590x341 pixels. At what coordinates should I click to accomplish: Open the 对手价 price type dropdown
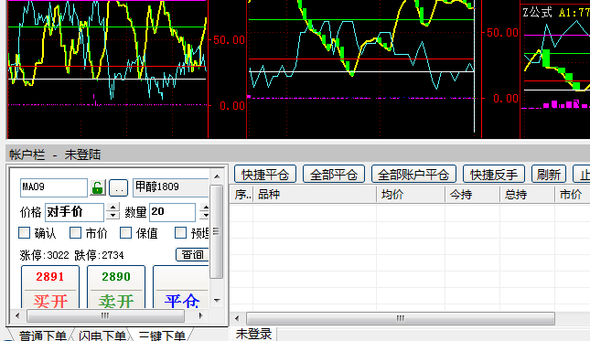coord(74,212)
